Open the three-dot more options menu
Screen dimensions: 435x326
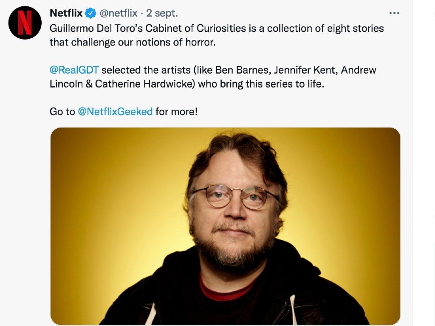click(x=394, y=13)
